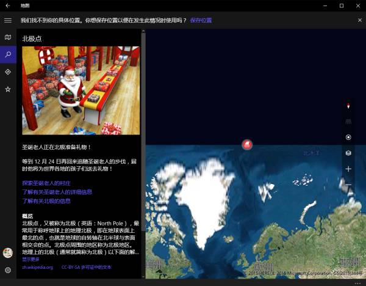Image resolution: width=366 pixels, height=286 pixels.
Task: Maximize the Maps window
Action: (x=342, y=5)
